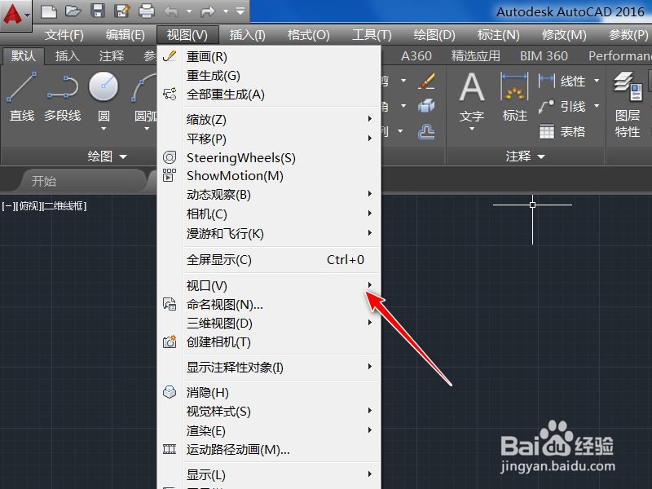
Task: Click the blue stamp icon under 3D box
Action: tap(426, 132)
